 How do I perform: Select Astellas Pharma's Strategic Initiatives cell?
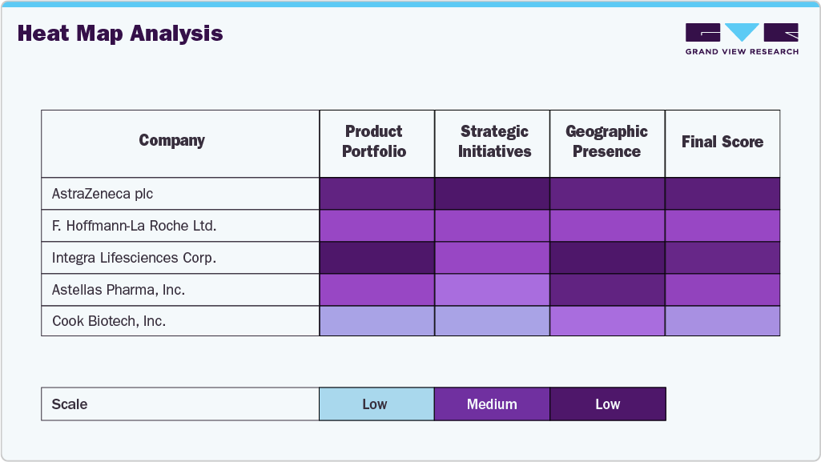492,290
